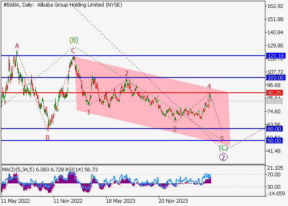Click wave number 4 label at the recent peak
The height and width of the screenshot is (206, 288).
209,86
